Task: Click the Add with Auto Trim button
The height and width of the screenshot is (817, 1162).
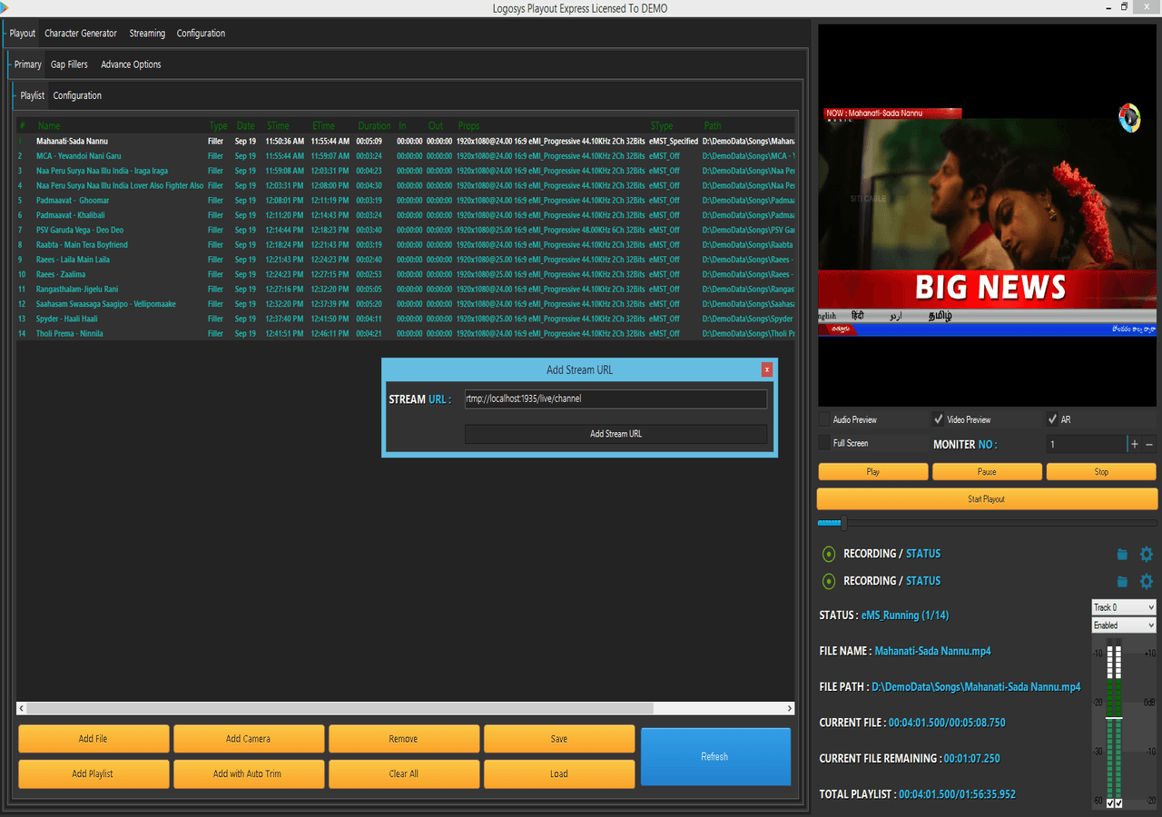Action: [248, 773]
